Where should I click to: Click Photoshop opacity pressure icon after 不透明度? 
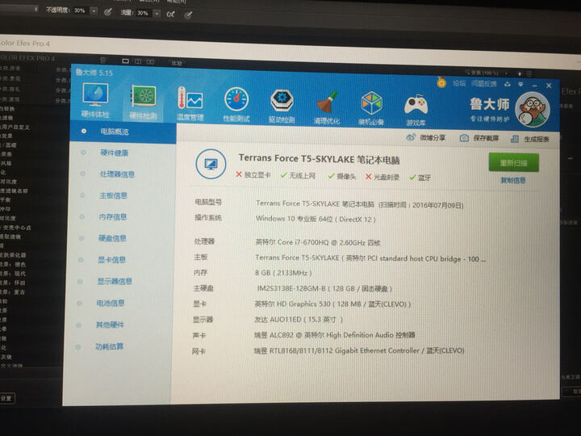point(108,12)
